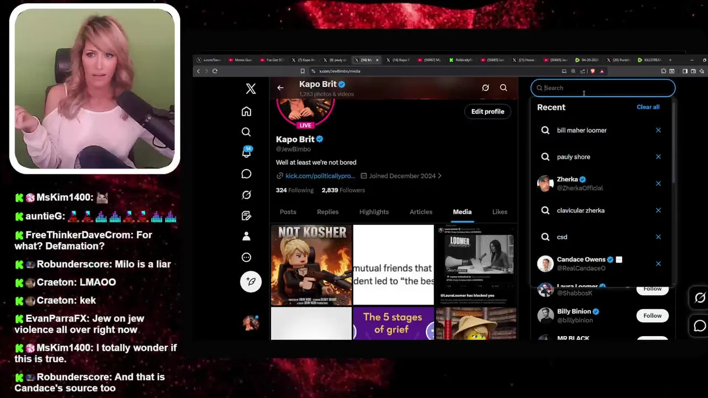Viewport: 708px width, 398px height.
Task: Click the zoom magnifier icon in address bar
Action: point(573,71)
